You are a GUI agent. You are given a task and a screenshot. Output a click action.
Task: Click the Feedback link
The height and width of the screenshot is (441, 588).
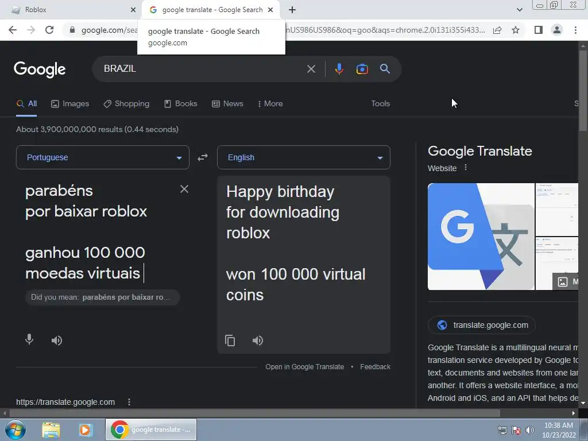(375, 367)
